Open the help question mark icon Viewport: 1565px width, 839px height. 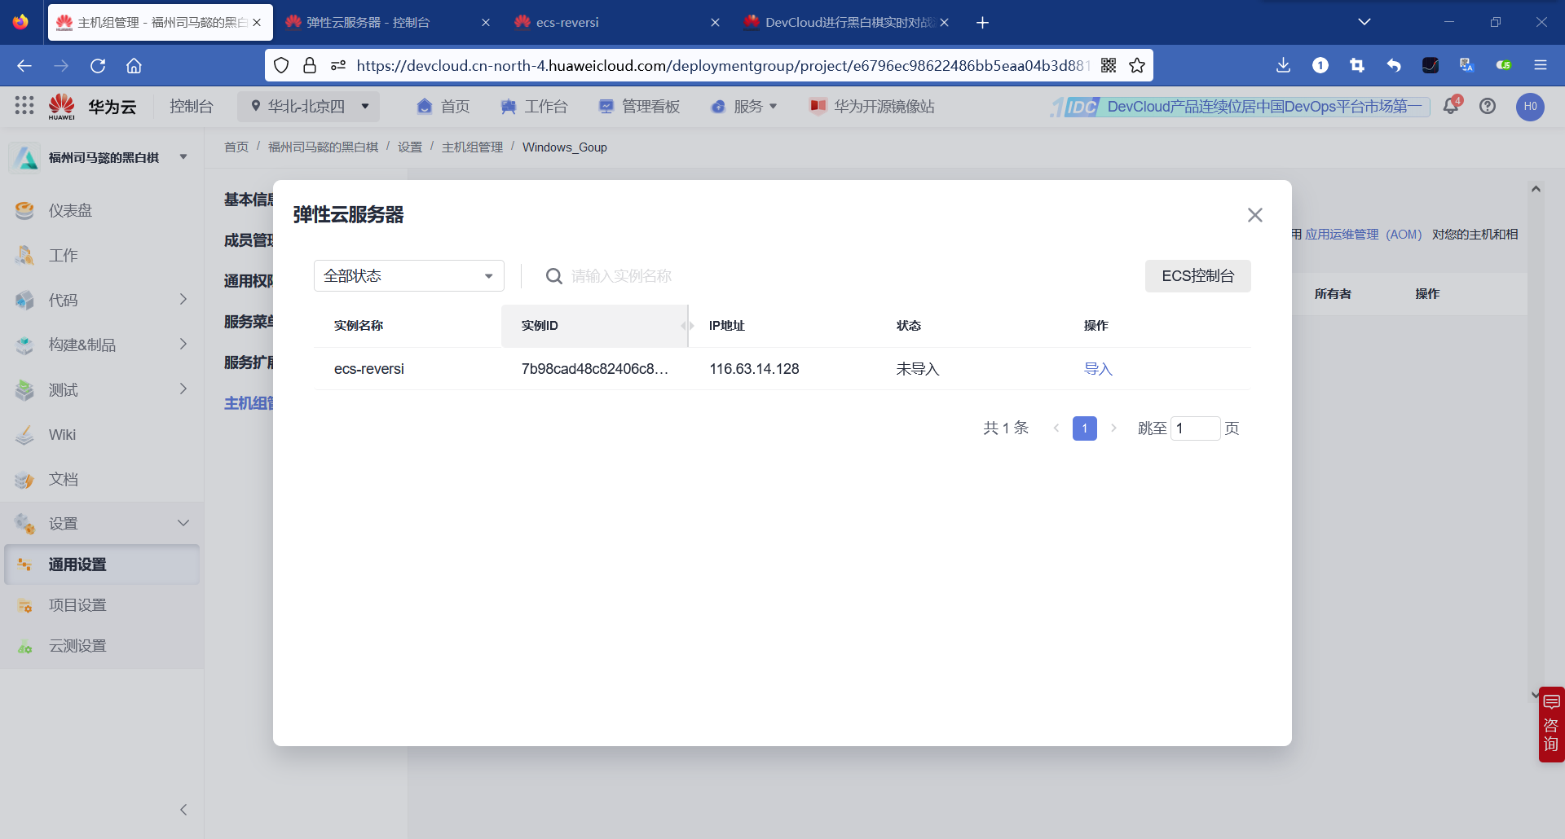pos(1488,106)
